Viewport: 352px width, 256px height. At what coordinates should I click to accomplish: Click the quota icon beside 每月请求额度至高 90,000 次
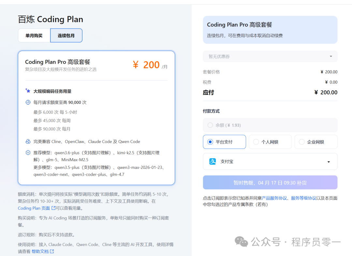pyautogui.click(x=28, y=102)
